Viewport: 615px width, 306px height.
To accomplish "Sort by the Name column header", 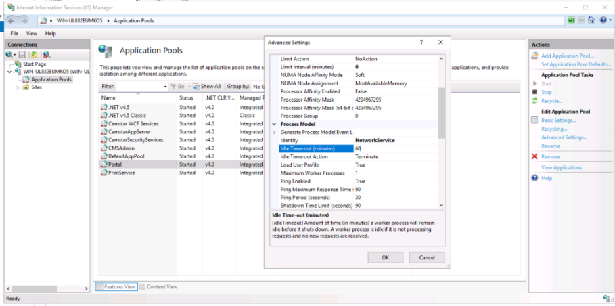I will 137,97.
